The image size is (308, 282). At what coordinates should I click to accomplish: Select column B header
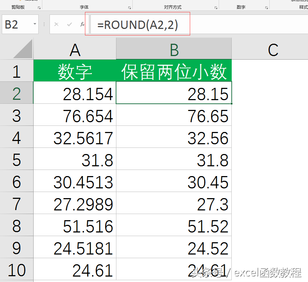(174, 49)
